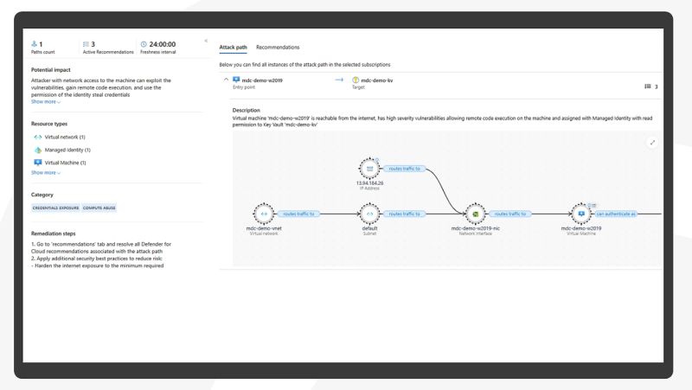692x390 pixels.
Task: Select the 13.94.184.26 IP address node
Action: click(x=370, y=169)
